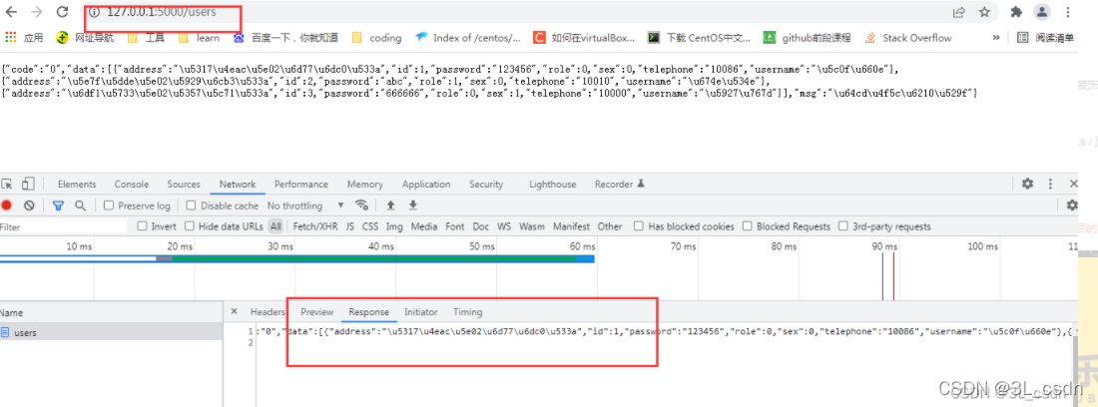The height and width of the screenshot is (407, 1098).
Task: Open the 下载 CentOS中文 bookmark
Action: click(699, 38)
